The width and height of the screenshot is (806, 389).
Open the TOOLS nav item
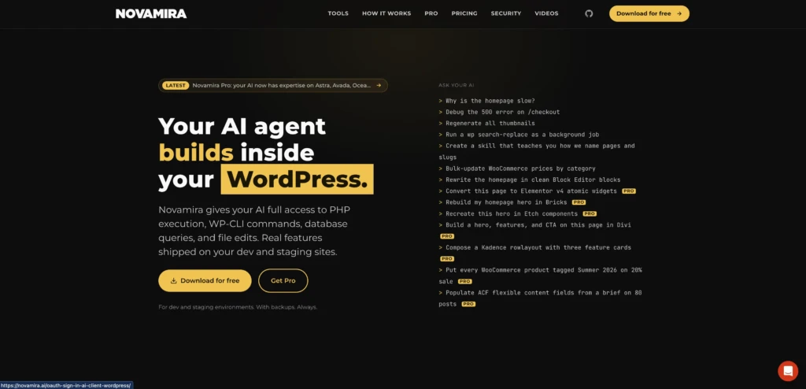(338, 13)
